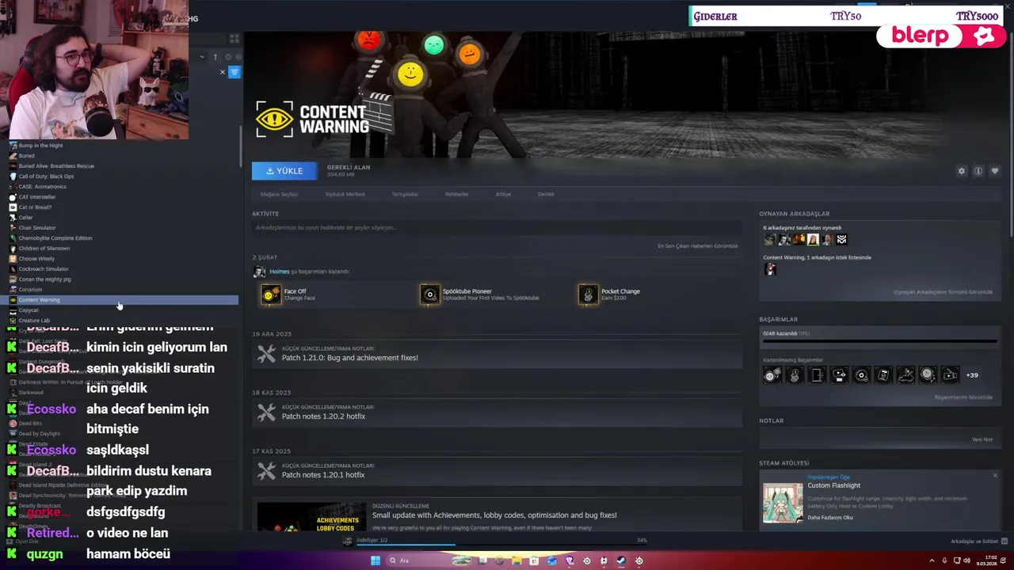Open Small update with Achievements news title
1014x570 pixels.
494,515
